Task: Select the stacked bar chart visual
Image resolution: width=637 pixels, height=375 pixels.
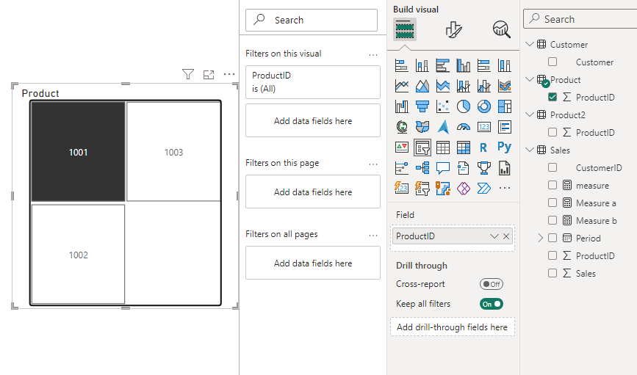Action: click(401, 65)
